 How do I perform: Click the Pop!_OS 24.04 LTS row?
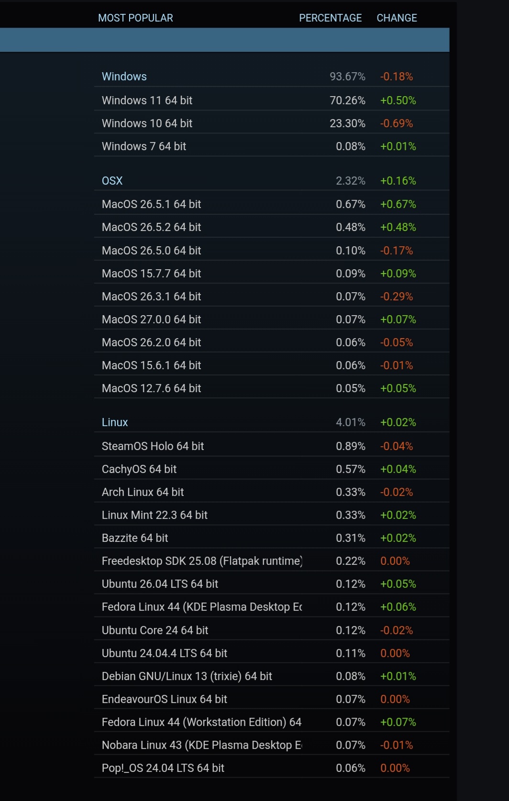[x=271, y=768]
